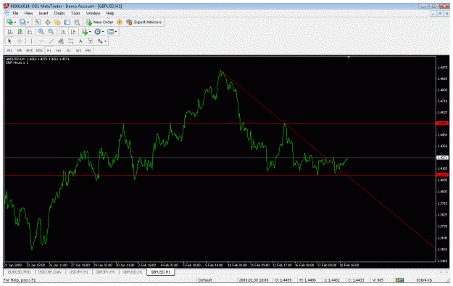
Task: Select the Horizontal Line drawing tool
Action: click(x=41, y=41)
